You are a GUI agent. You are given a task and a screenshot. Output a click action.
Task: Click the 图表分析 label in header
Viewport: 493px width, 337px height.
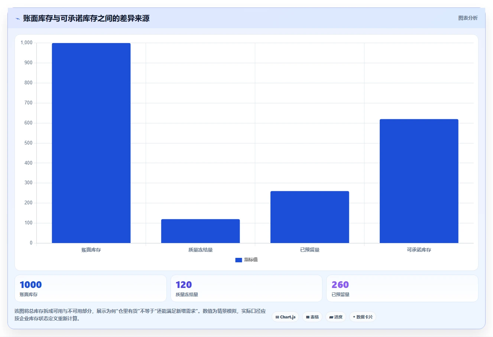468,18
